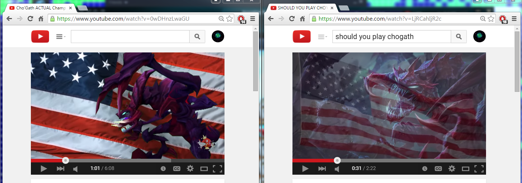The image size is (522, 183).
Task: Toggle Watch Later clock in right player
Action: click(x=425, y=169)
